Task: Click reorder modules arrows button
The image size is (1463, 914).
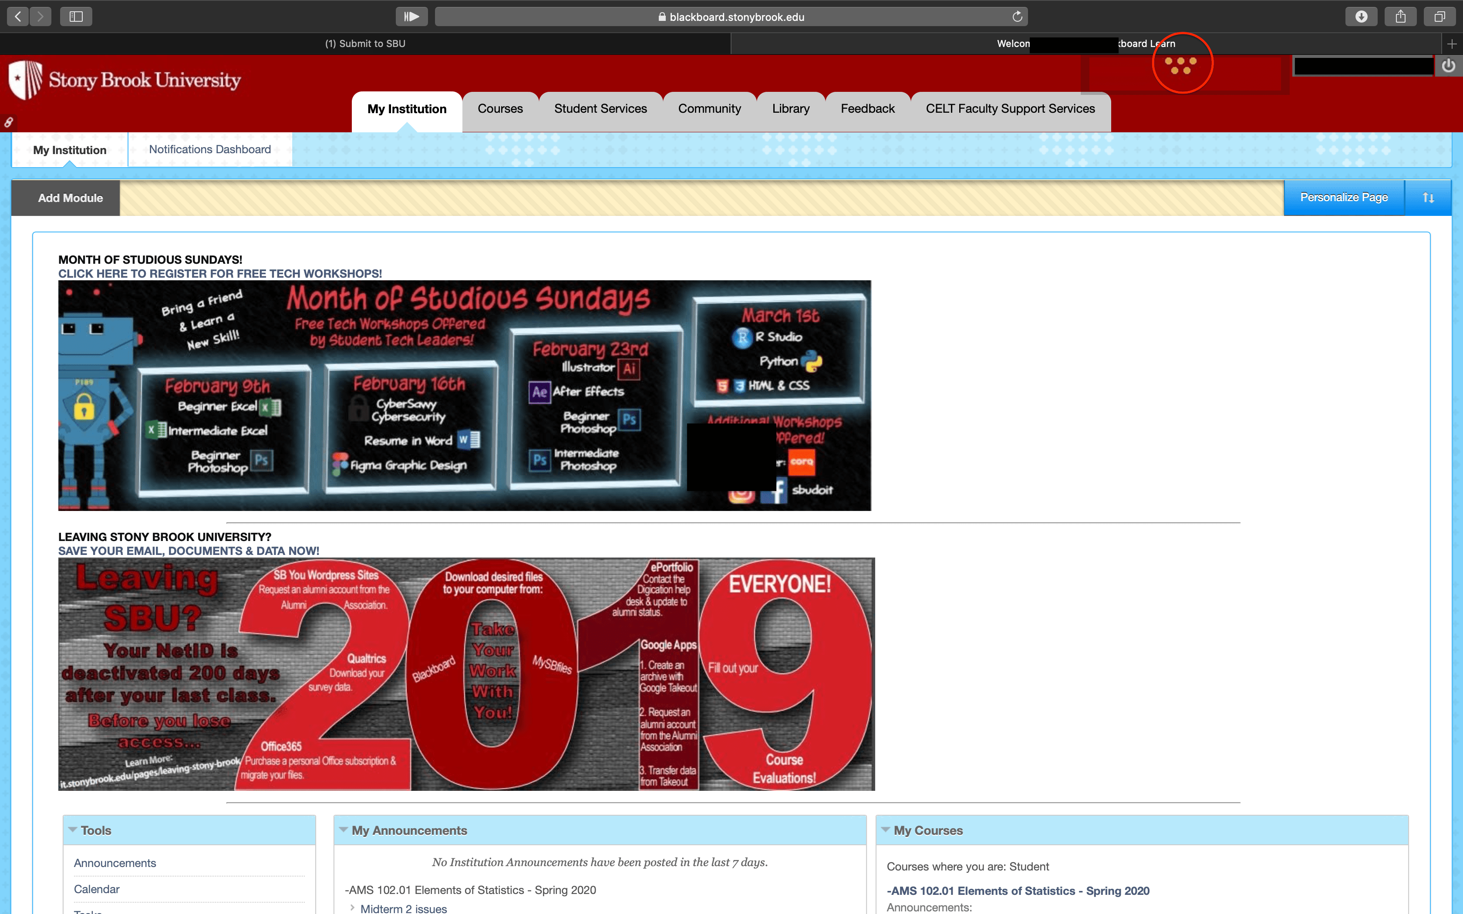Action: tap(1428, 198)
